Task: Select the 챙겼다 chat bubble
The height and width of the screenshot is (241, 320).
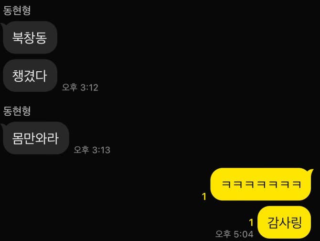Action: coord(30,76)
